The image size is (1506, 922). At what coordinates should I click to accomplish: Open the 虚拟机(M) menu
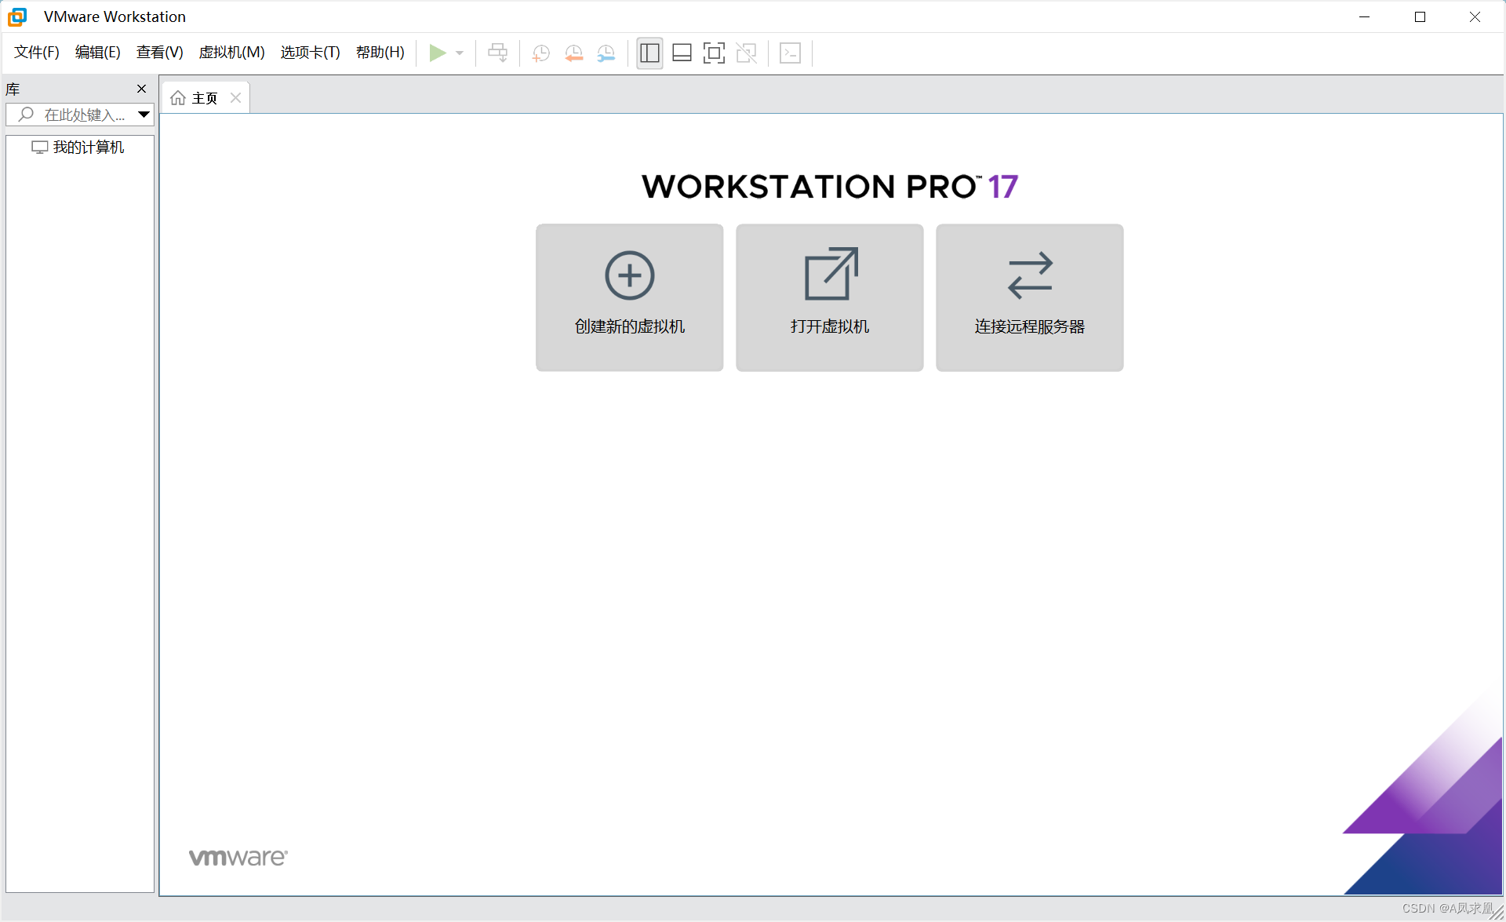click(x=231, y=53)
